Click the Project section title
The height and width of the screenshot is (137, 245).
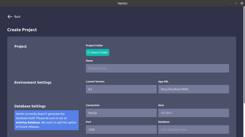point(21,46)
